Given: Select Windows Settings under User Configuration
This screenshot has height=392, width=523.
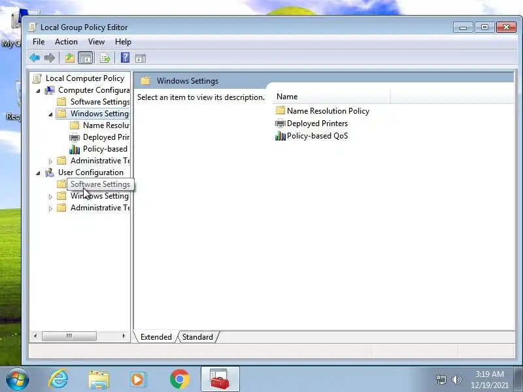Looking at the screenshot, I should pyautogui.click(x=99, y=196).
